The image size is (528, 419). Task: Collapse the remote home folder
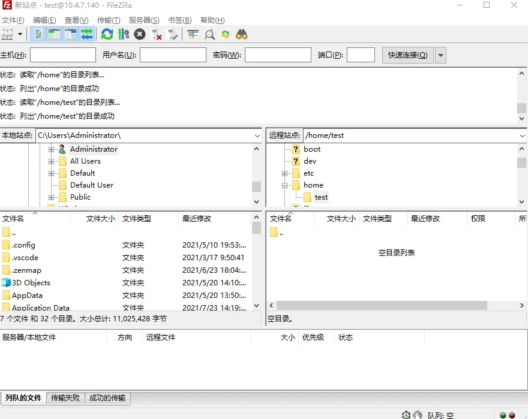tap(284, 185)
